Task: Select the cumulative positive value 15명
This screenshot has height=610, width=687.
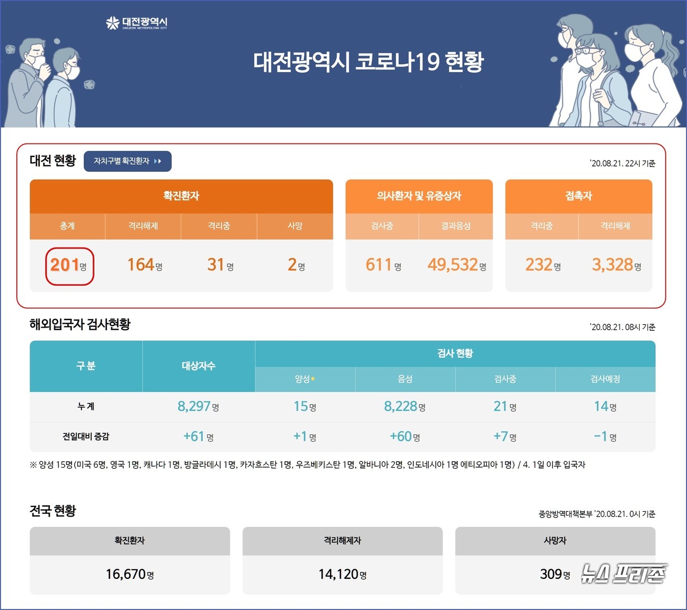Action: pos(305,406)
